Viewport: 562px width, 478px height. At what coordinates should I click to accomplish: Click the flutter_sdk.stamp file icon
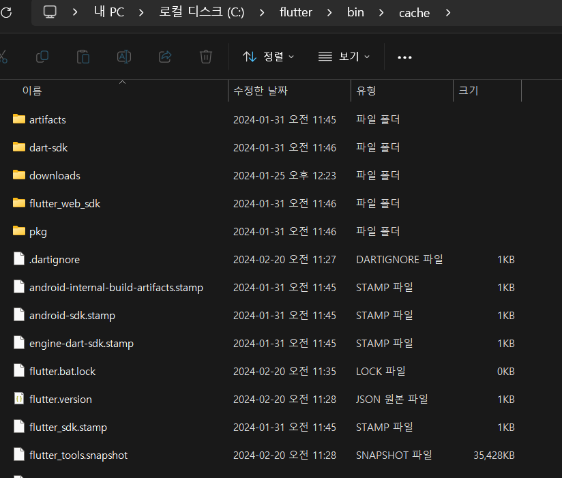coord(19,426)
